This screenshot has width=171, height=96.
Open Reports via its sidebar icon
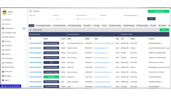point(3,80)
